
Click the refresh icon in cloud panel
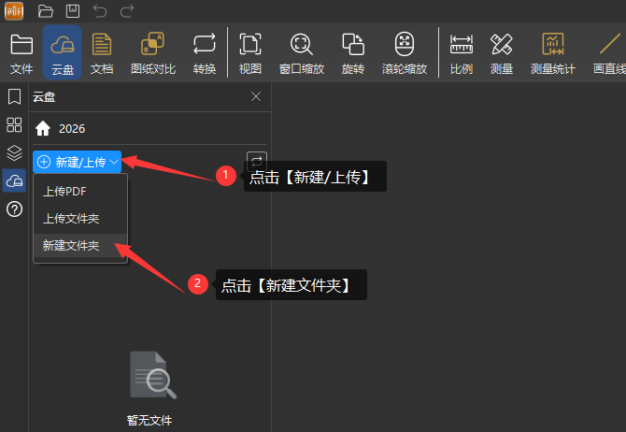coord(255,161)
